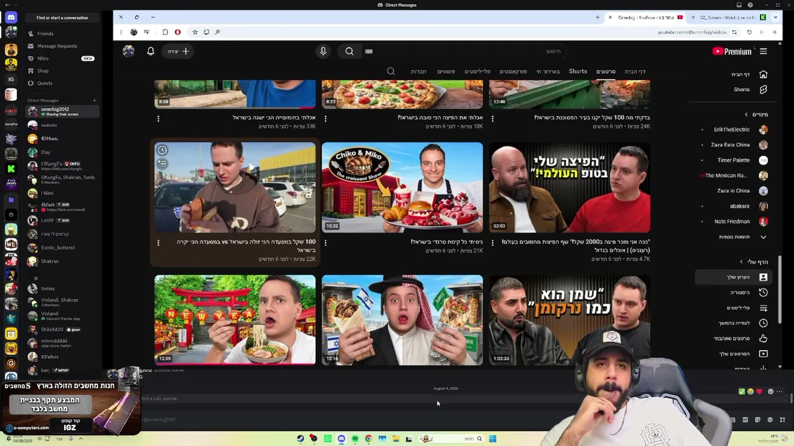Click the browser address bar URL
The image size is (794, 446).
point(692,32)
